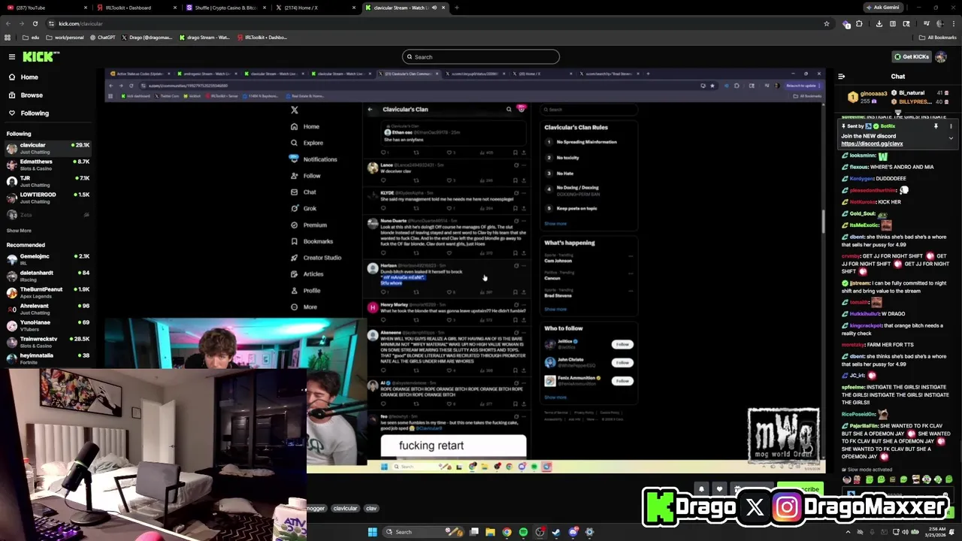Click the notification bell under the stream

point(700,489)
